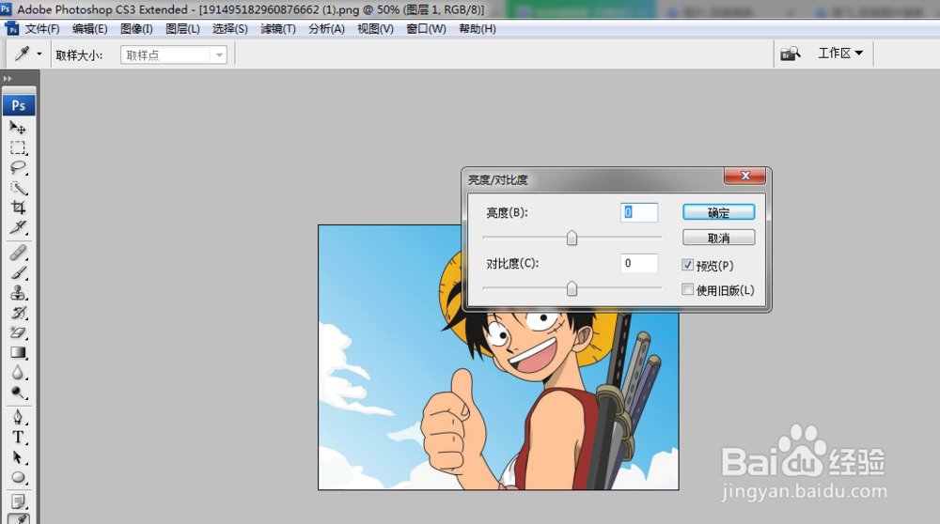Select the Magic Wand tool
The width and height of the screenshot is (940, 524).
(x=18, y=188)
